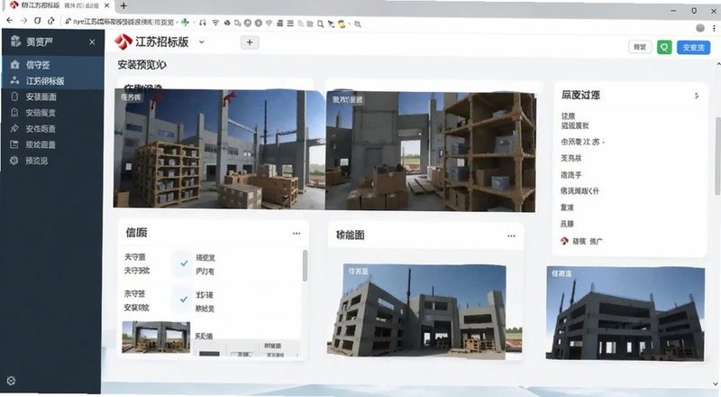Click the scroll-up arrow at the page's top right
This screenshot has height=397, width=721.
point(718,64)
